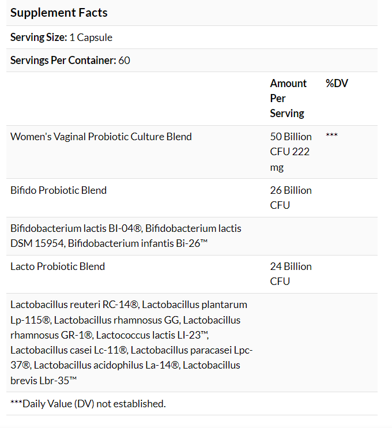Select the Lacto Probiotic Blend row
This screenshot has height=428, width=392.
pos(58,266)
